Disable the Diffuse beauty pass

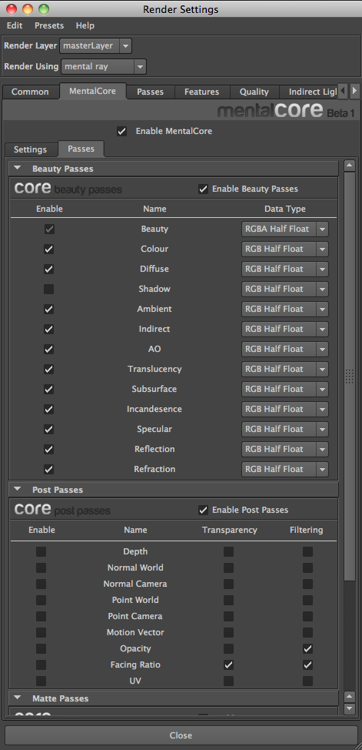[x=48, y=270]
